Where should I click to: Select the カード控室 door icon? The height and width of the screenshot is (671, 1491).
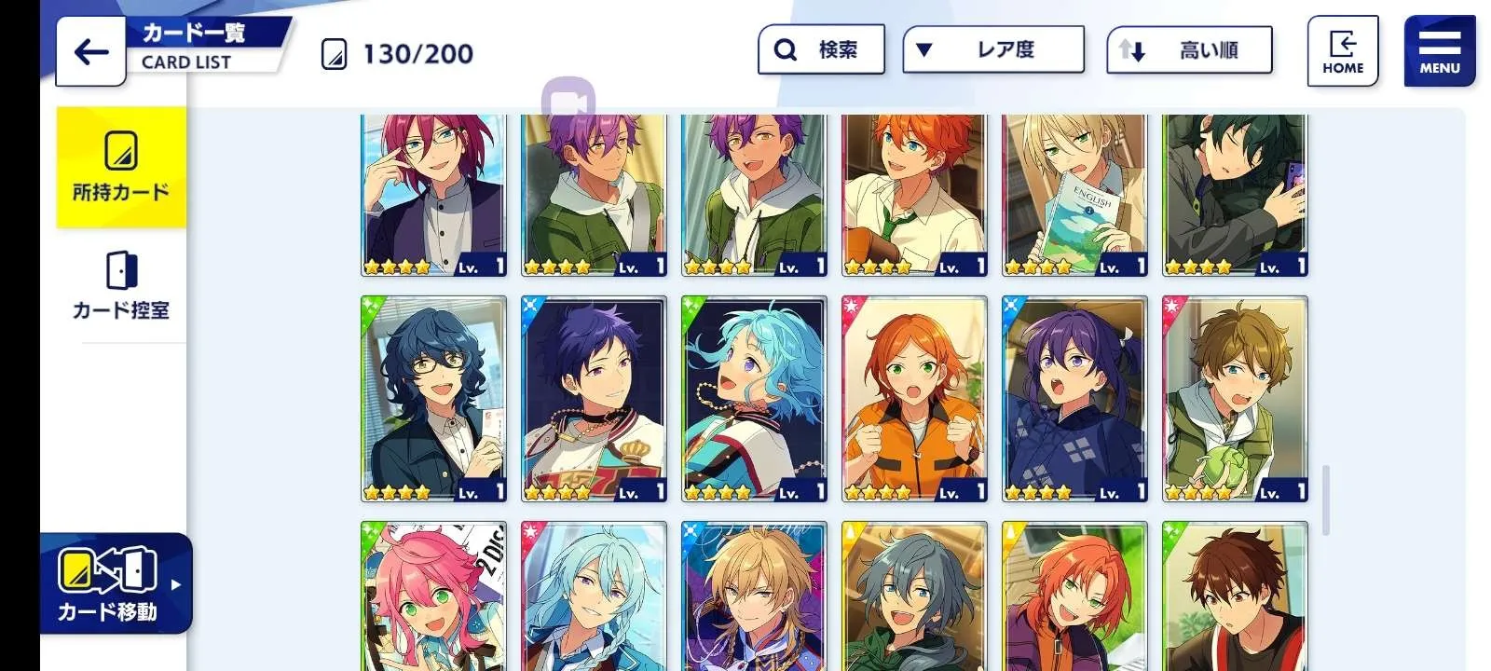click(x=121, y=271)
